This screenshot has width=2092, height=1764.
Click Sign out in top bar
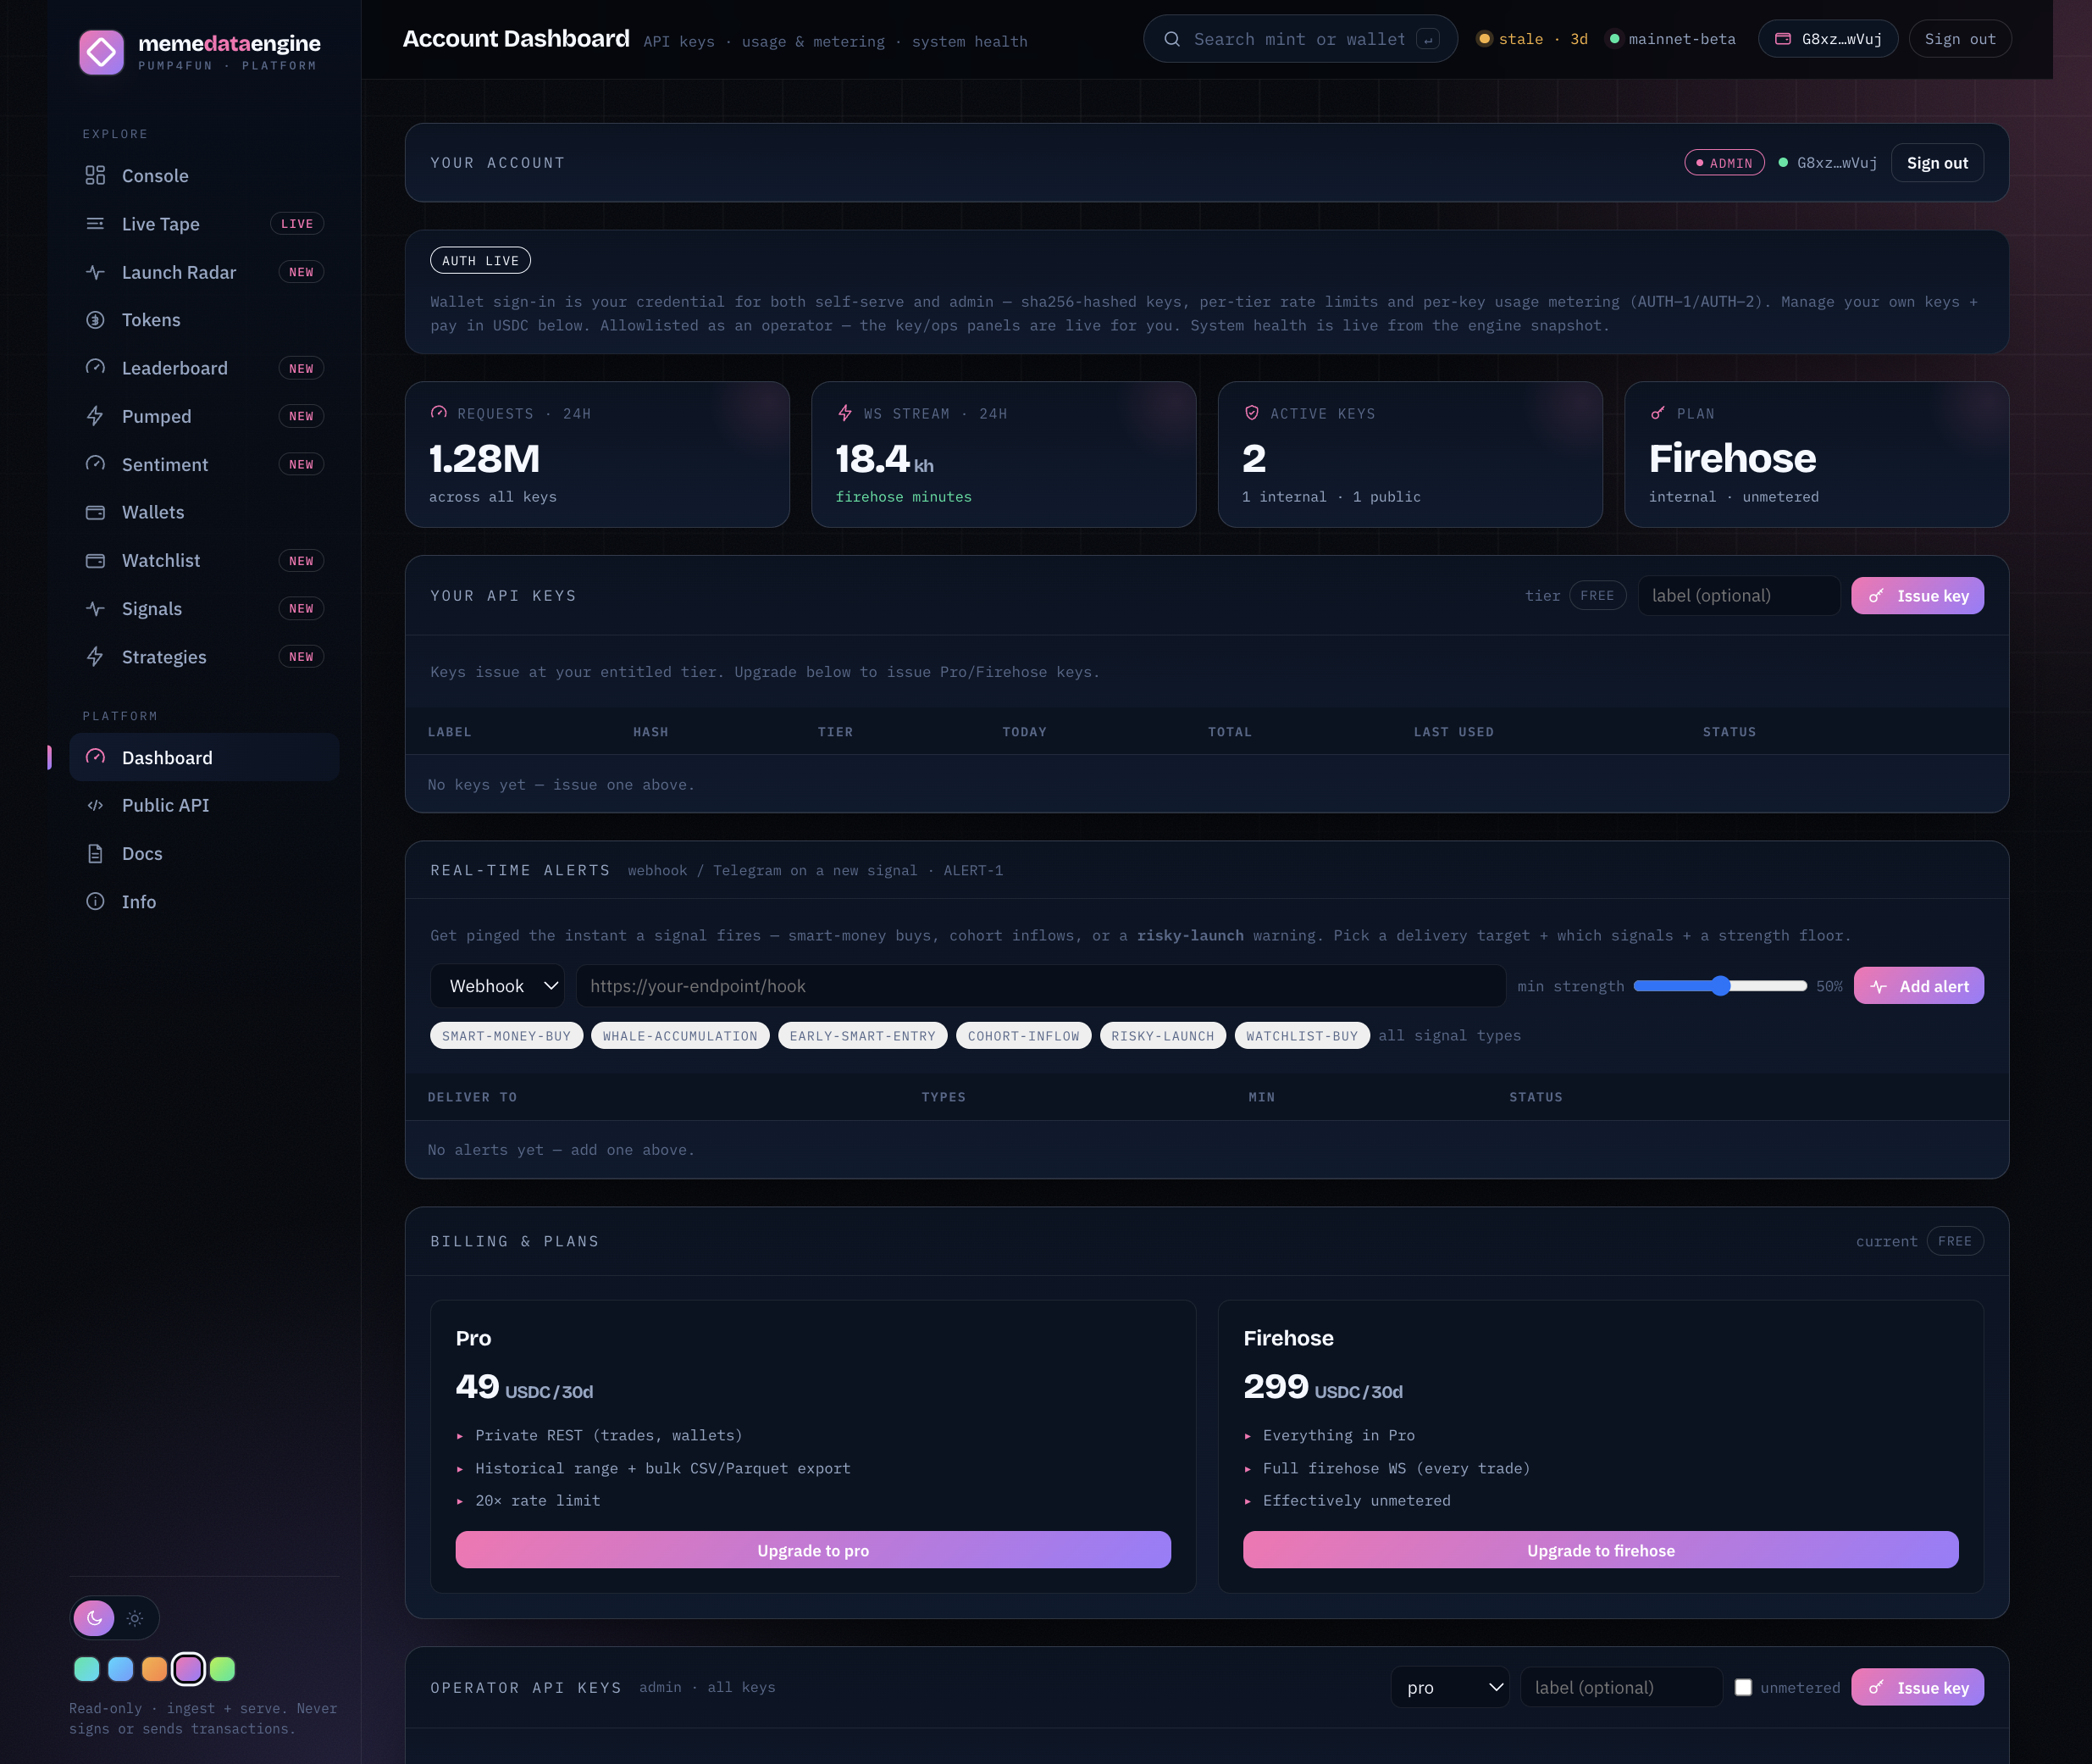point(1959,39)
